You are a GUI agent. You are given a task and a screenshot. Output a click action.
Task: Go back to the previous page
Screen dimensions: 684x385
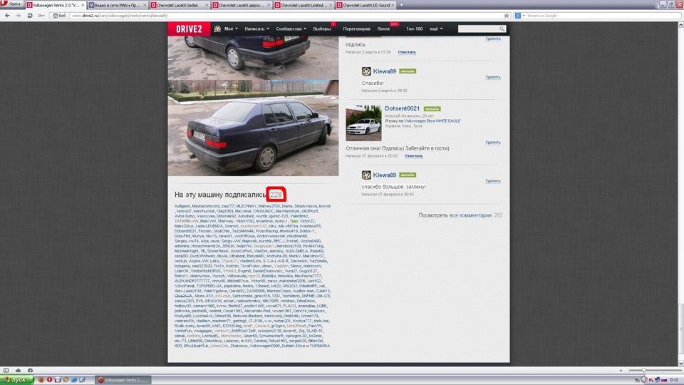coord(7,15)
